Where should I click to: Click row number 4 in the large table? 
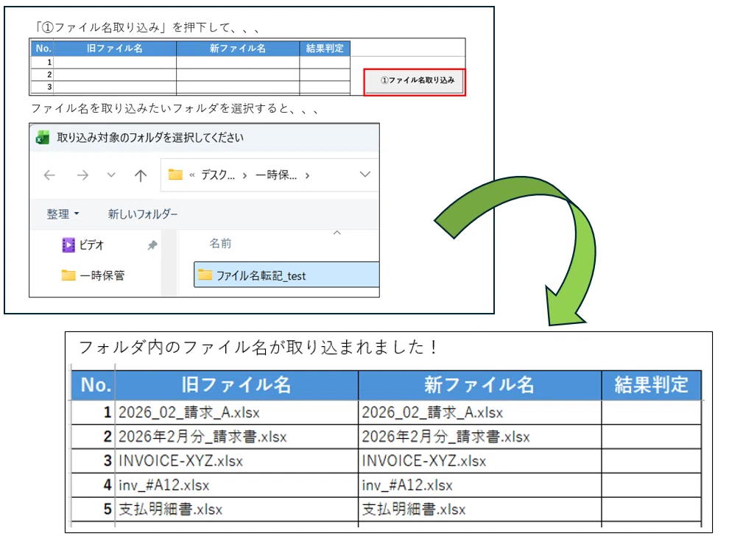[93, 485]
